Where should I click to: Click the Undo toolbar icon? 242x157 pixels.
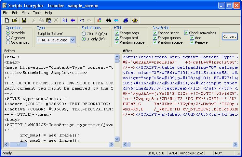(x=82, y=21)
